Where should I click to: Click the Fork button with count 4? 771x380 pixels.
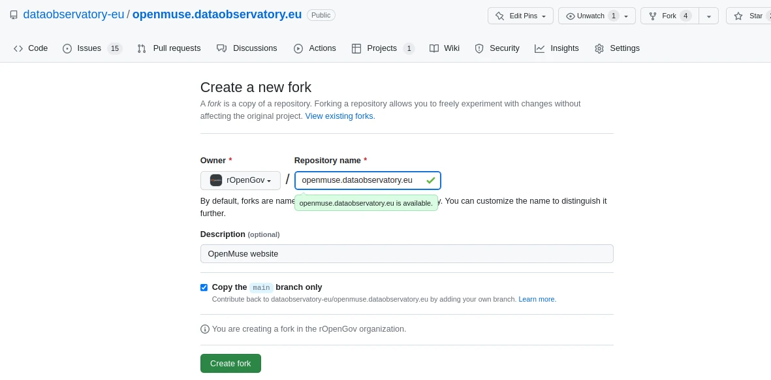pos(669,16)
